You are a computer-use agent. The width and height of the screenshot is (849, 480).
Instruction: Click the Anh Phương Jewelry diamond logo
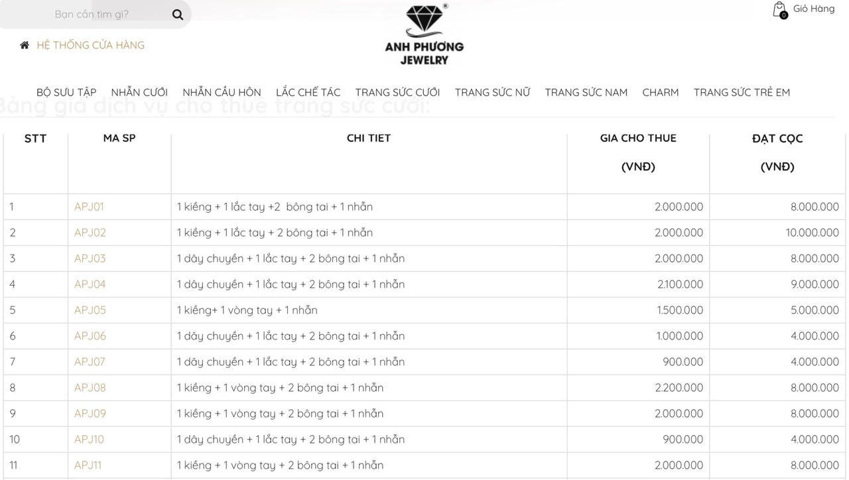point(424,34)
